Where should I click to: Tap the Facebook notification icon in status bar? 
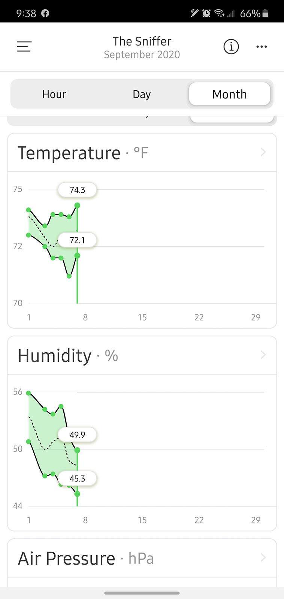pyautogui.click(x=45, y=13)
